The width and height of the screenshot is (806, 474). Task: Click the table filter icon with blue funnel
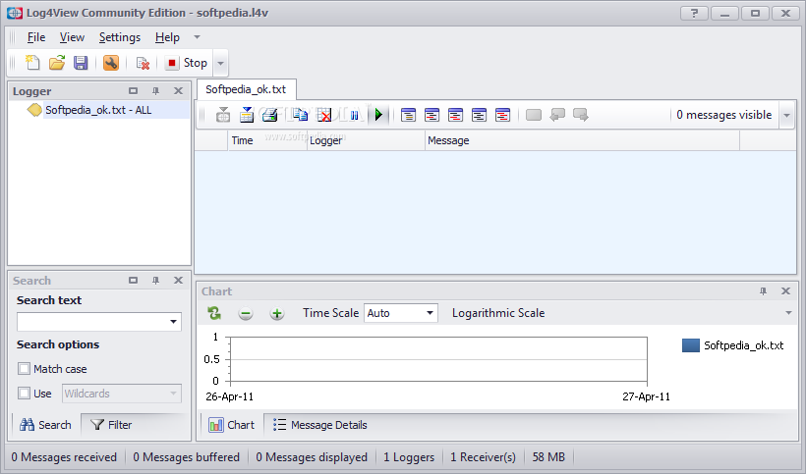[x=247, y=115]
